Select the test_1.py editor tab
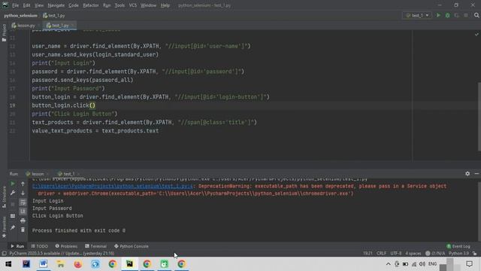 [60, 26]
